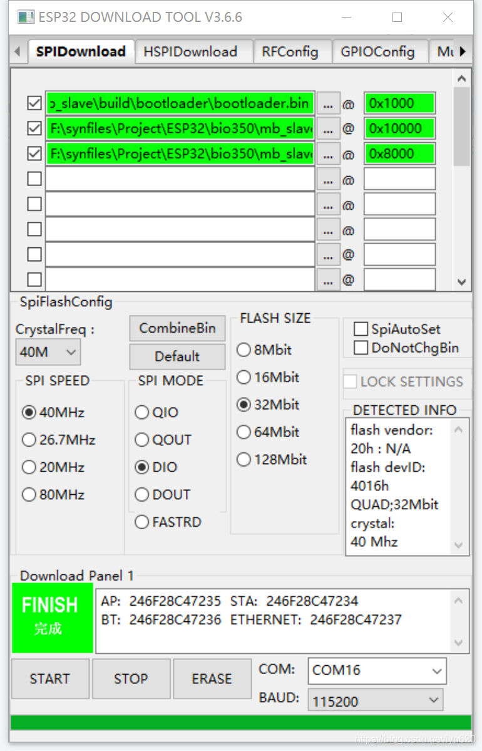The image size is (482, 751).
Task: Open file browser for eighth file row
Action: pos(328,280)
